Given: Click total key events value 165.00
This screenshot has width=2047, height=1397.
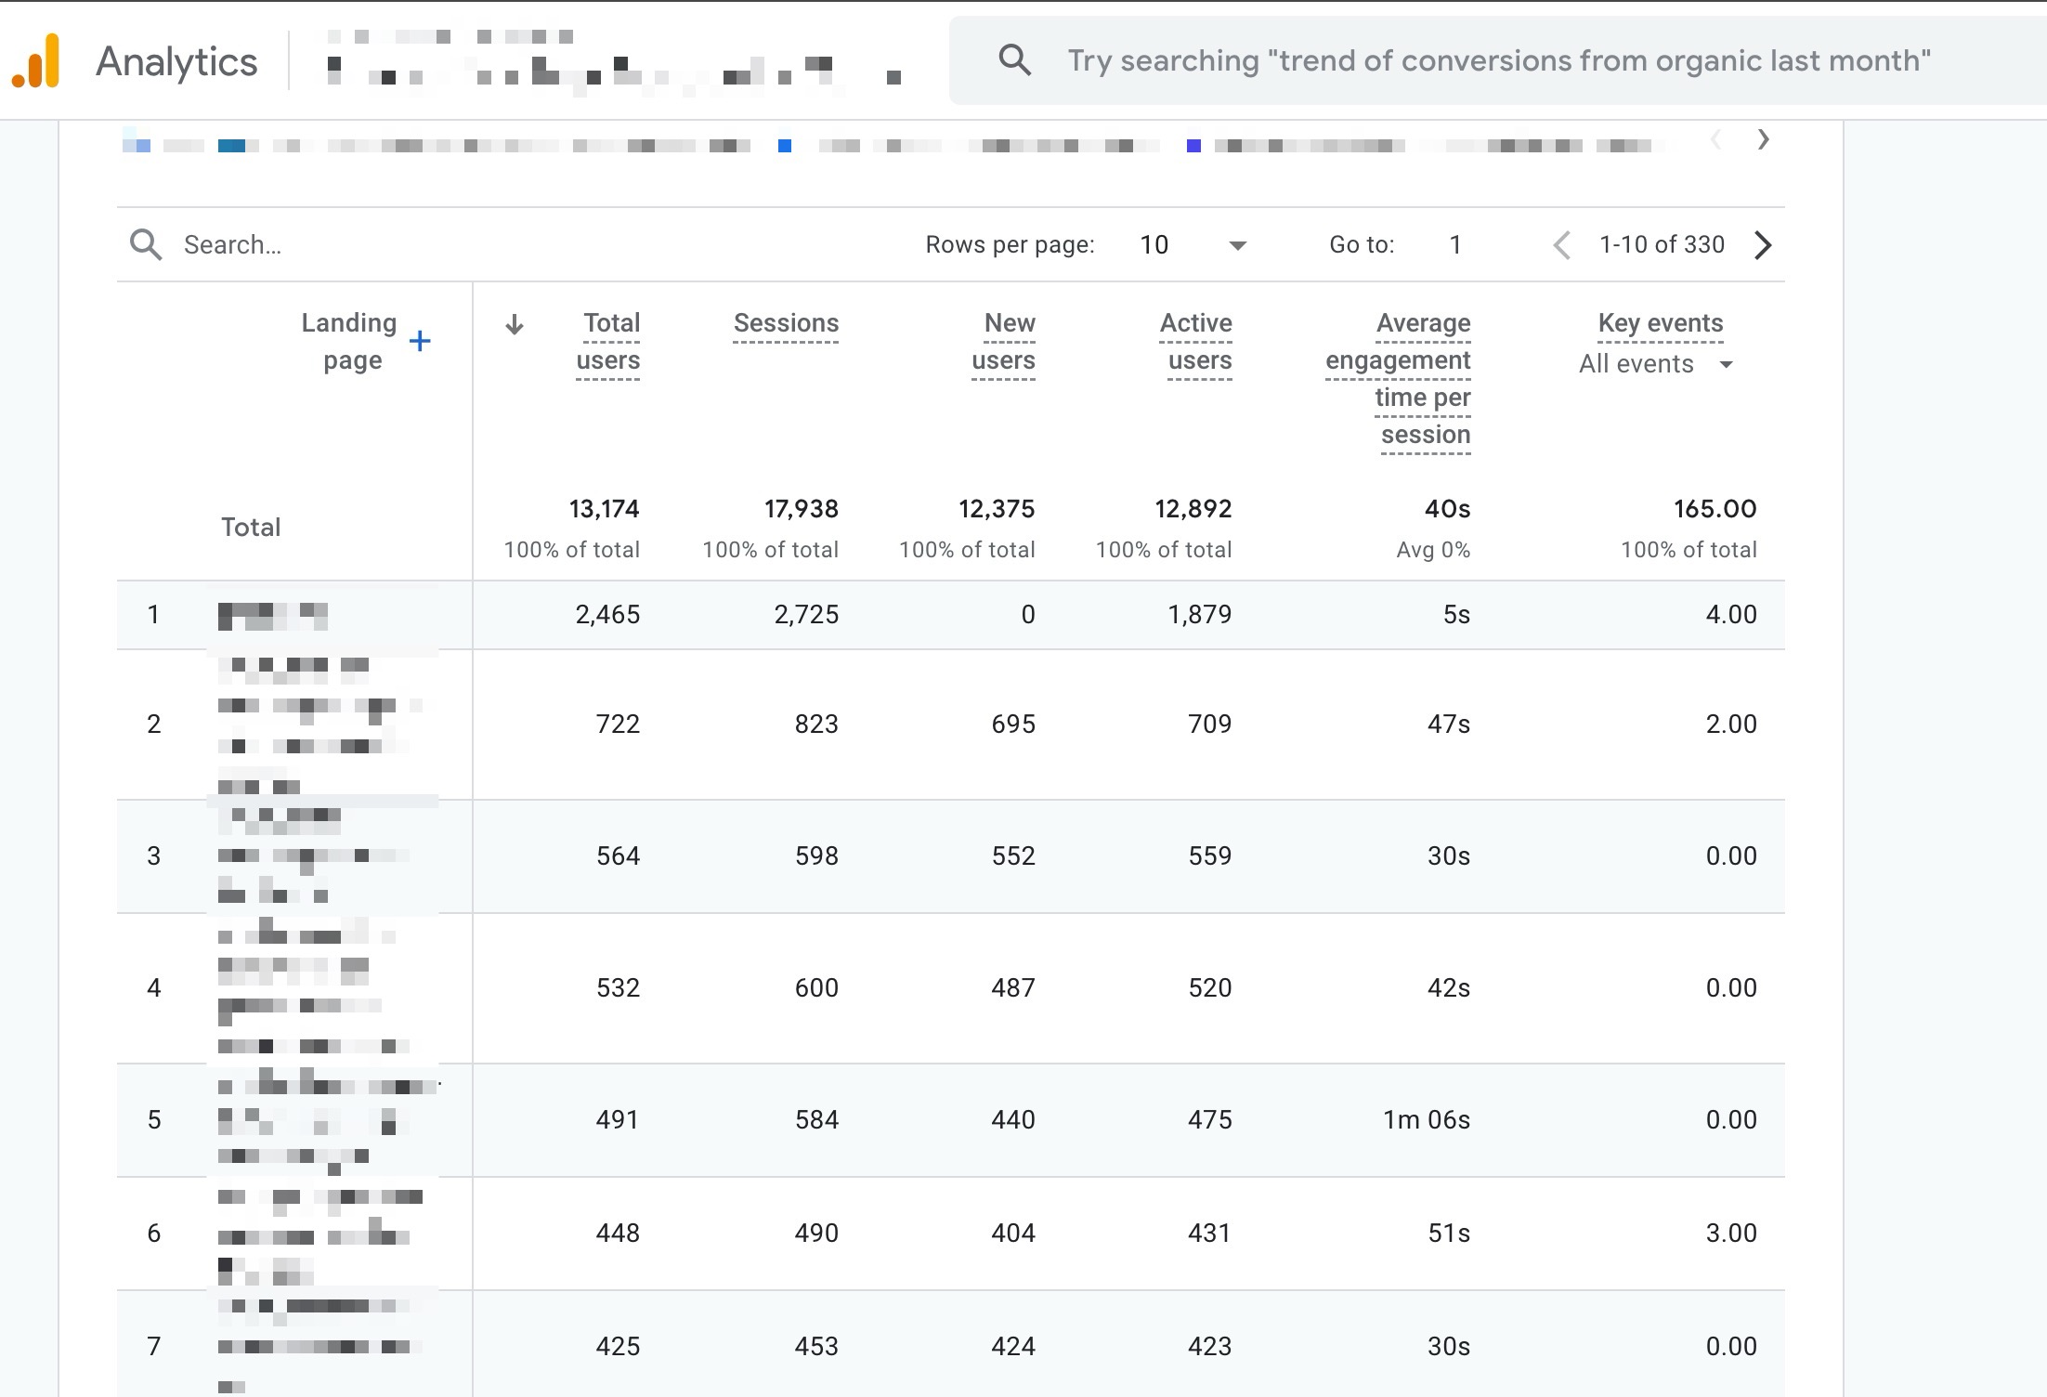Looking at the screenshot, I should [1715, 509].
